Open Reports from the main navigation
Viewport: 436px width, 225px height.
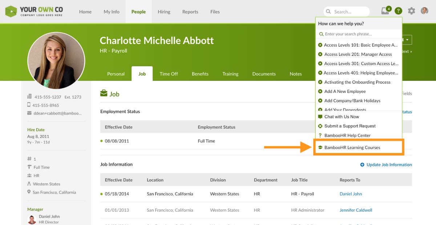pos(190,12)
